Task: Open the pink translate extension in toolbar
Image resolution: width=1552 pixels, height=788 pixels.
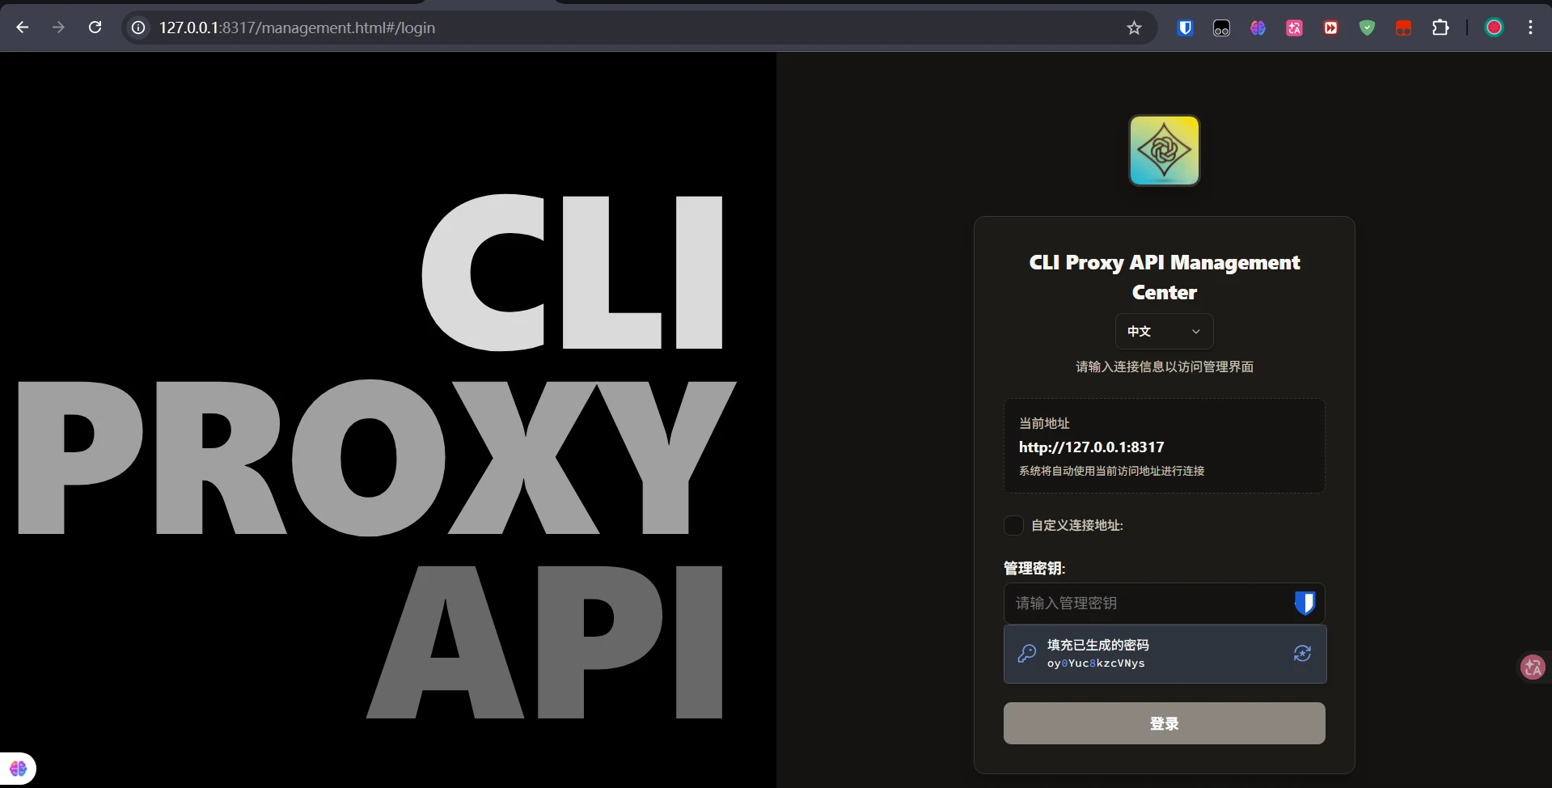Action: pyautogui.click(x=1294, y=28)
